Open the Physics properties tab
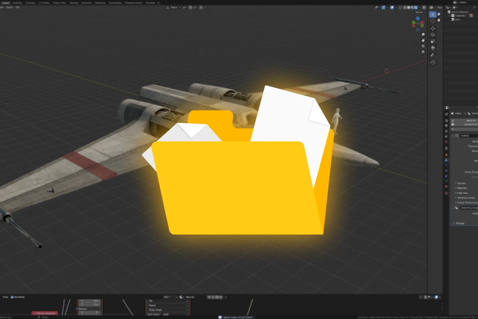Screen dimensions: 478x319 pyautogui.click(x=446, y=171)
